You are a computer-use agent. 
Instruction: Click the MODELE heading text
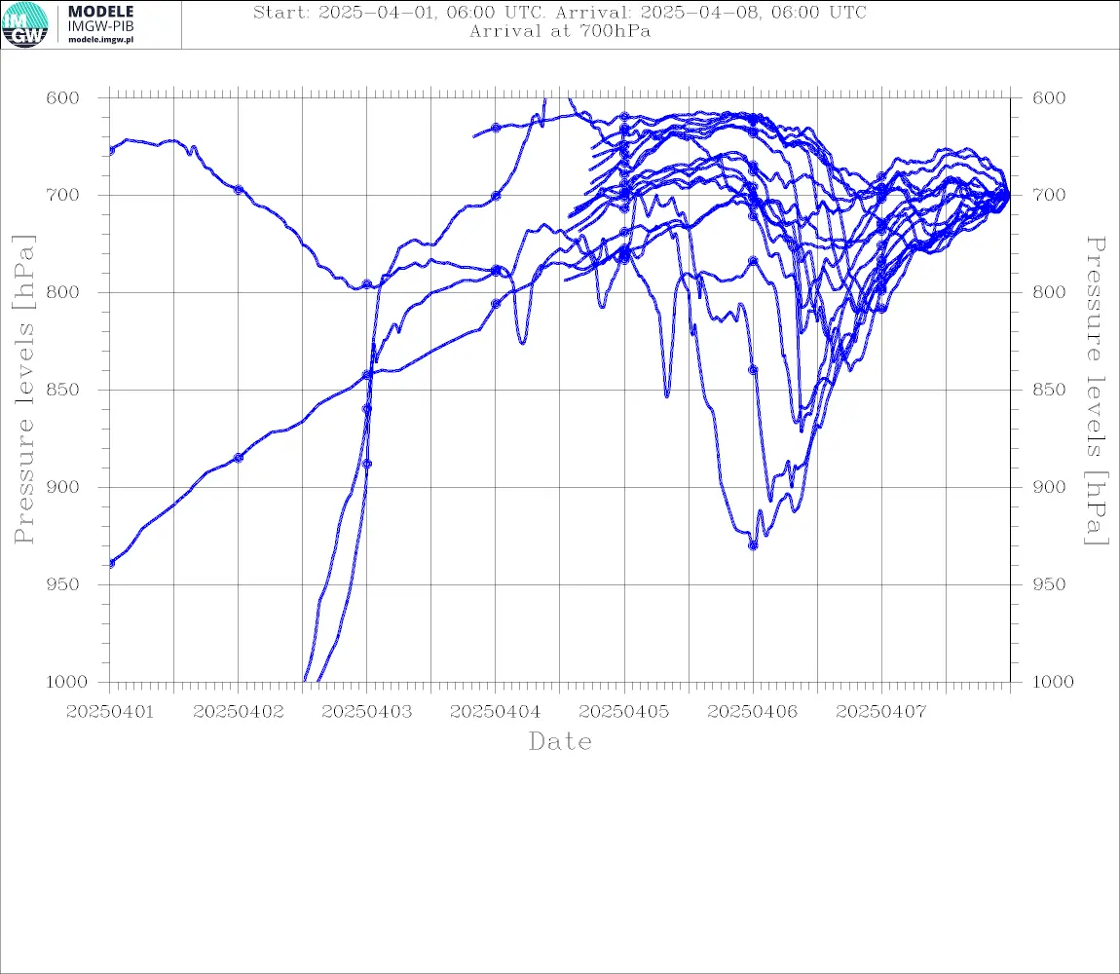(100, 12)
